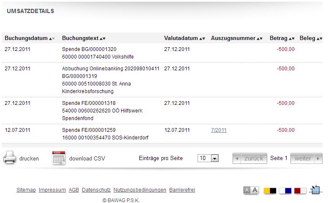Select the Spendenfond text
Viewport: 328px width, 203px height.
pos(78,118)
